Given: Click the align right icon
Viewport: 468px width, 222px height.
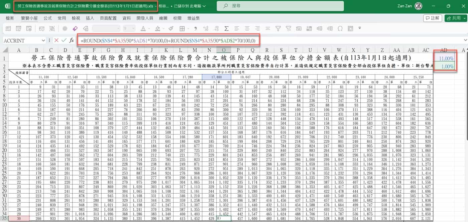Looking at the screenshot, I should [257, 28].
